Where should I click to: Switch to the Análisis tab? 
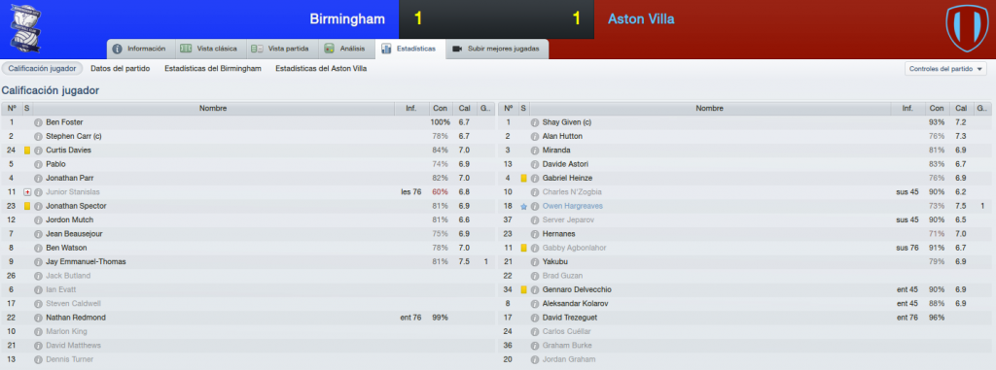pos(345,49)
